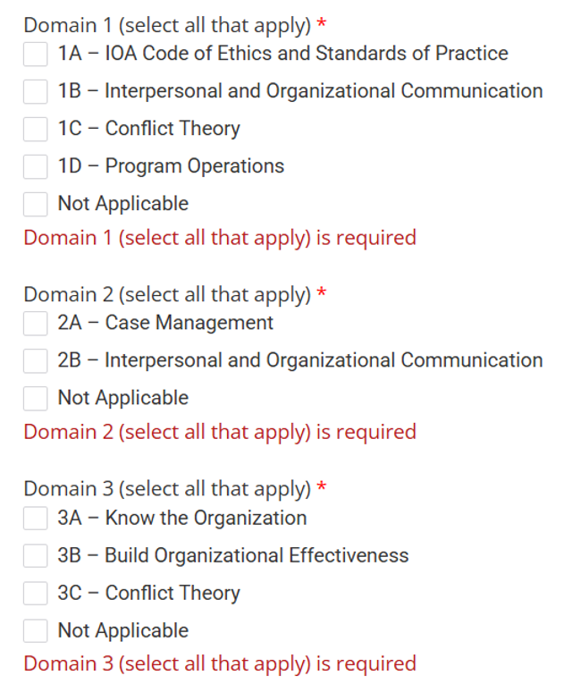Click the 'Domain 3 (select all that apply)' heading
572x684 pixels.
coord(167,489)
